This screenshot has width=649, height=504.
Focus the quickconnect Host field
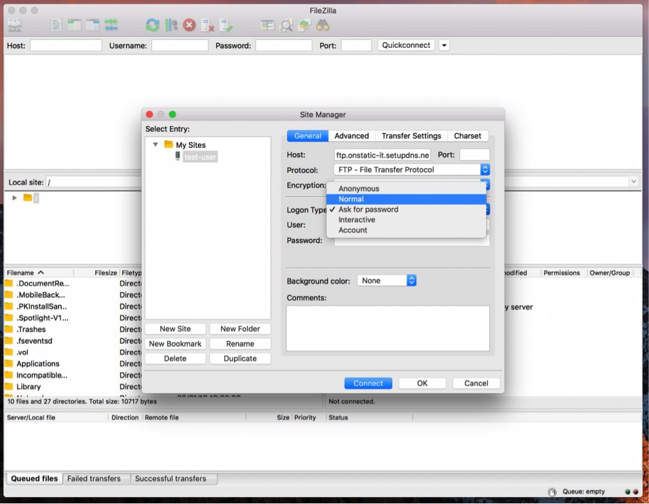(x=66, y=45)
